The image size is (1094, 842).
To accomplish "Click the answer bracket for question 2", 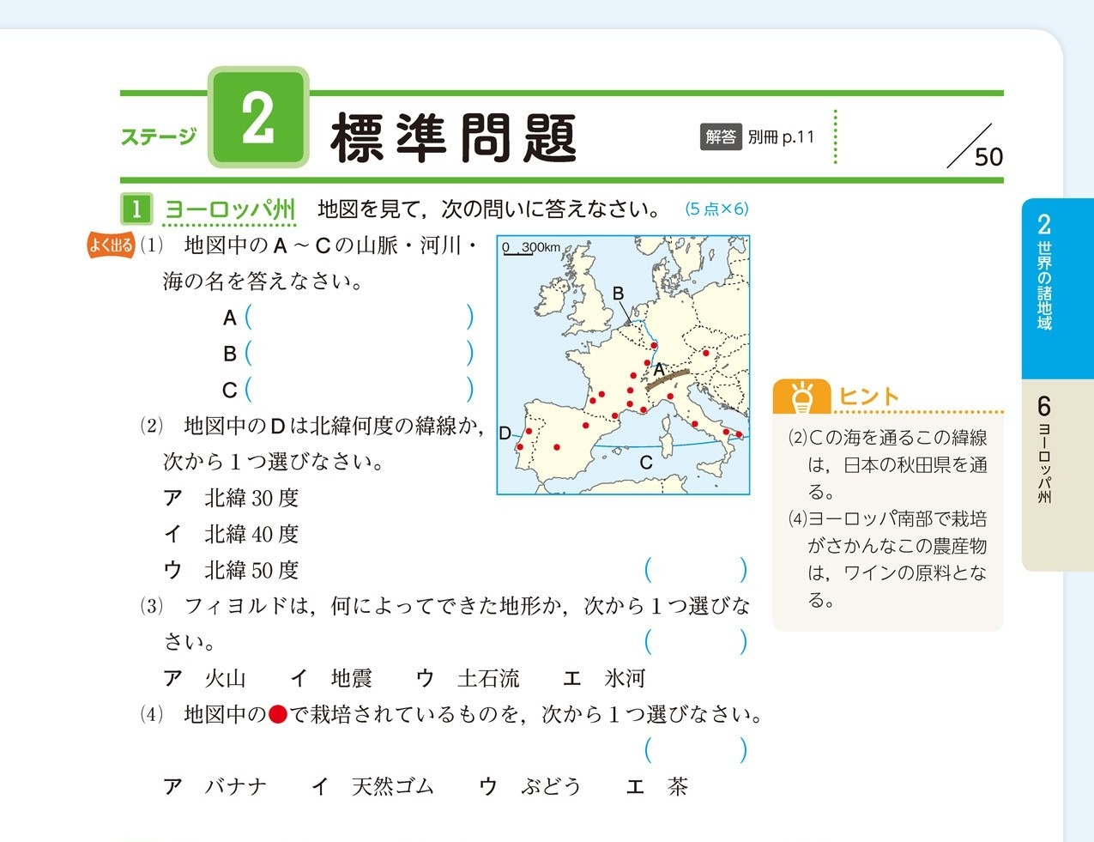I will pyautogui.click(x=695, y=570).
